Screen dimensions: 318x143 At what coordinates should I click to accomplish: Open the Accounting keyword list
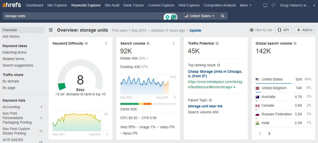tap(11, 107)
